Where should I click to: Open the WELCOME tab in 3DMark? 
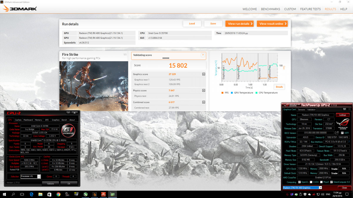250,9
